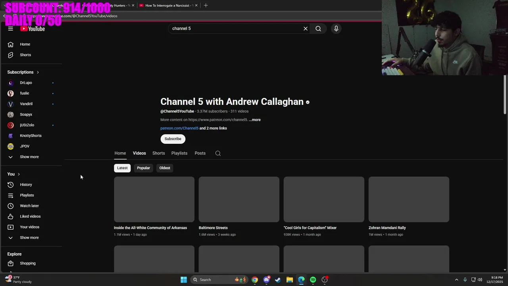
Task: Select the Popular sort chip
Action: (143, 168)
